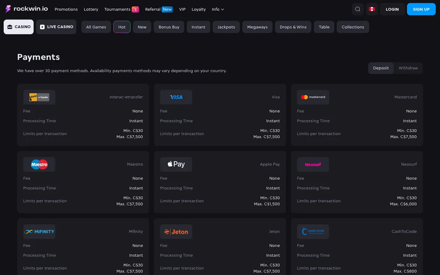440x275 pixels.
Task: Open the Lottery menu item
Action: [91, 9]
